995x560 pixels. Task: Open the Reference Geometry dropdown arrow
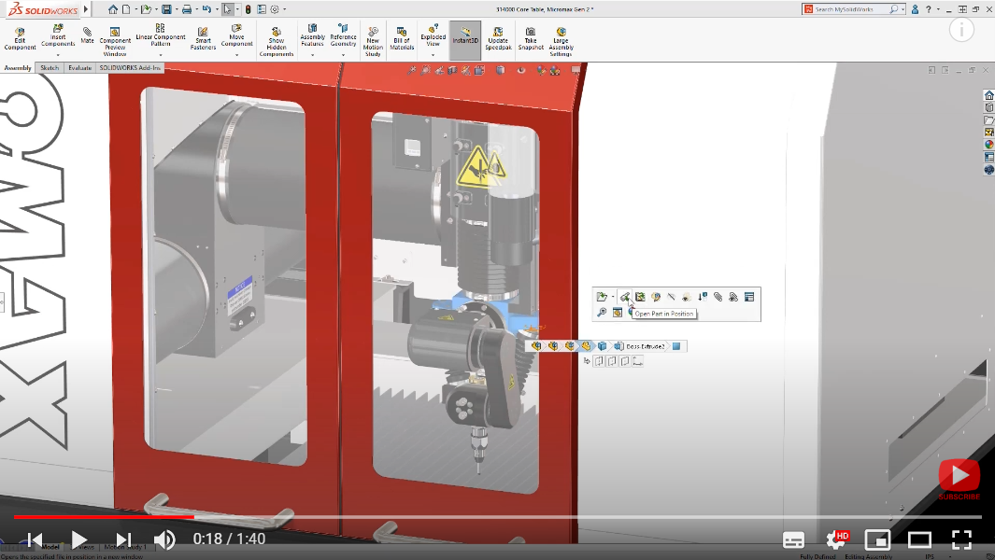pyautogui.click(x=343, y=54)
